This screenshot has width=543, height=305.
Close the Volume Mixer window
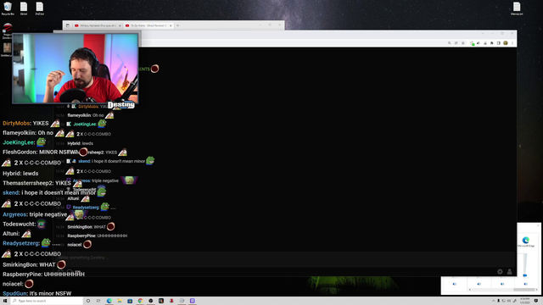coord(538,225)
